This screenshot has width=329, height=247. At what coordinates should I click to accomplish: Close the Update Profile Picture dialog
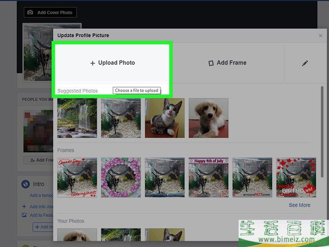pyautogui.click(x=320, y=35)
